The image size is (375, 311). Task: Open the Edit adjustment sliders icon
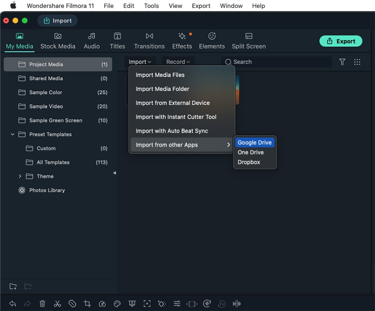(x=177, y=304)
